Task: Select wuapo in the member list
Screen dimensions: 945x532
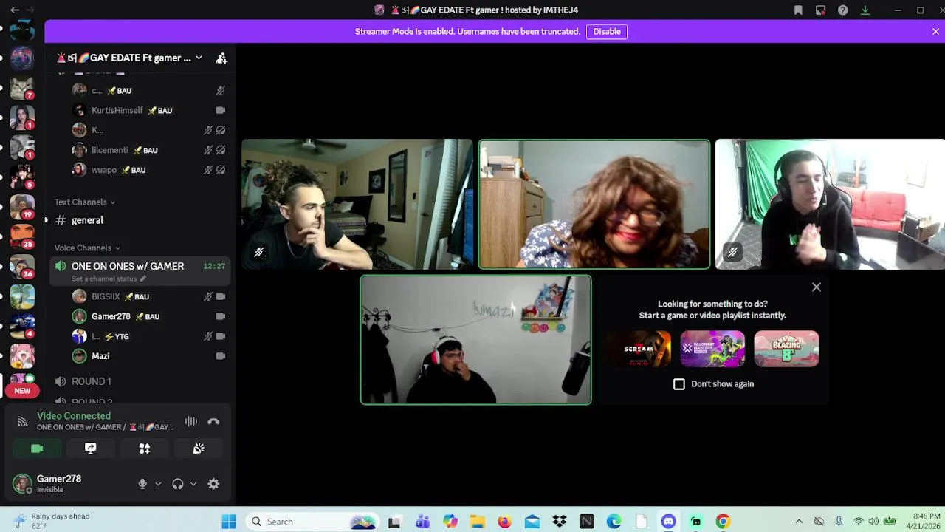Action: click(x=104, y=170)
